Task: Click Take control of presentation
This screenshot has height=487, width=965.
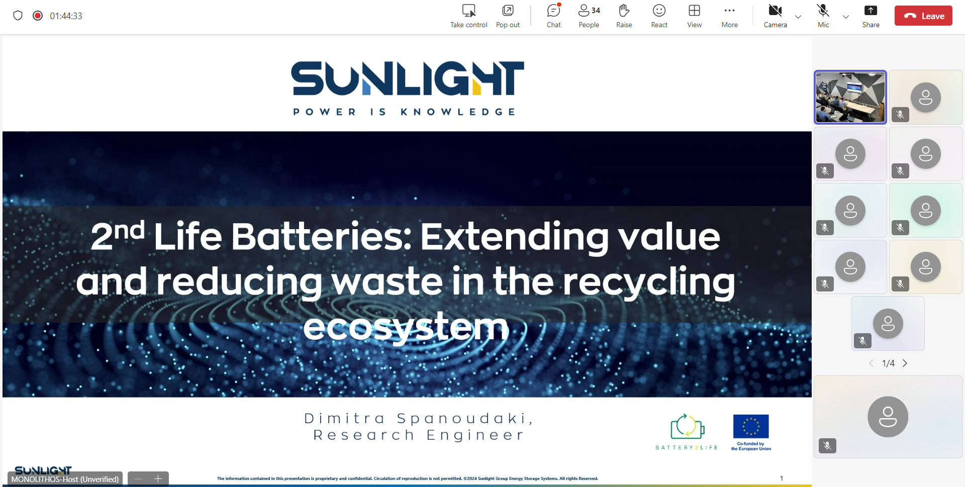Action: click(x=468, y=16)
